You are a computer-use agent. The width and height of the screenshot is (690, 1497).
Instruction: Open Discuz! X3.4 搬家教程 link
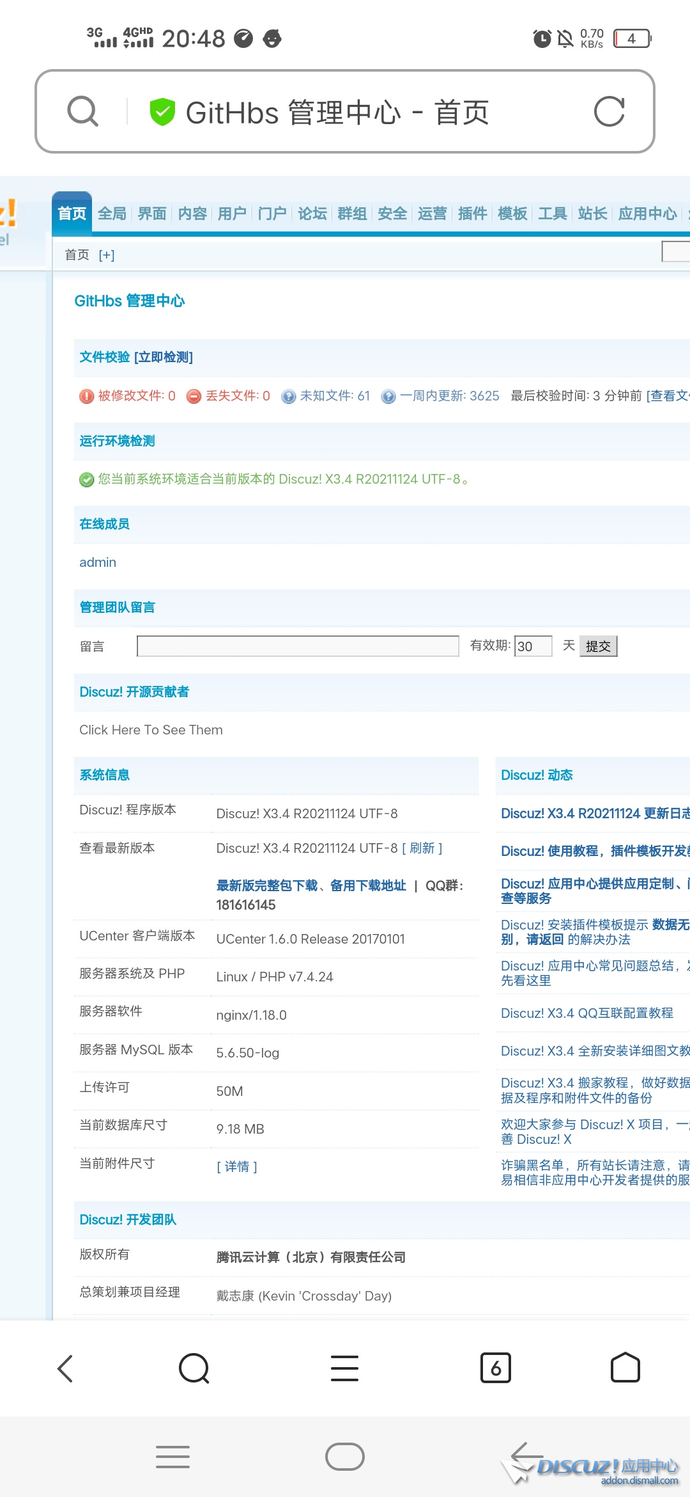[595, 1090]
